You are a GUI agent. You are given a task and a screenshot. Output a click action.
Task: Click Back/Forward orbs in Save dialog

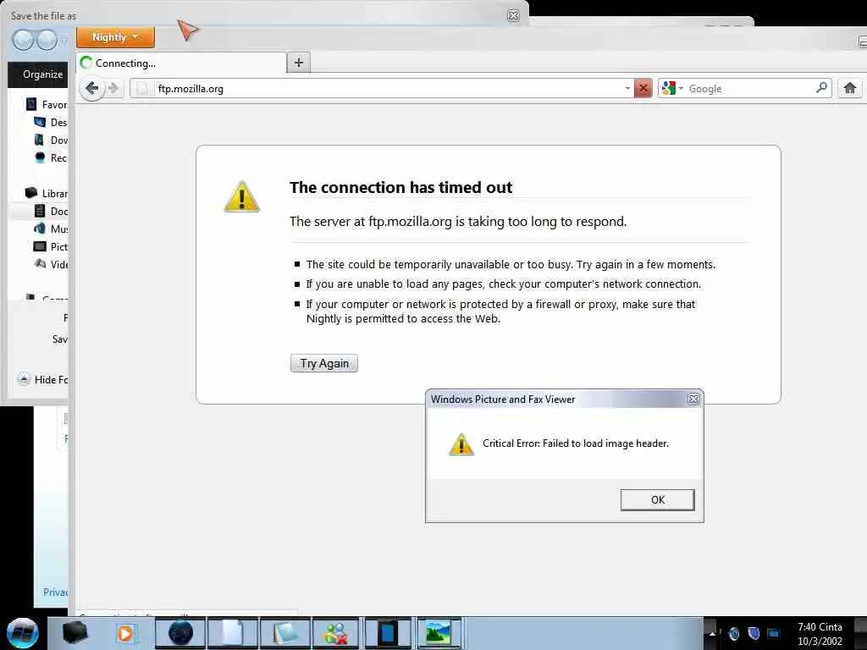[35, 40]
